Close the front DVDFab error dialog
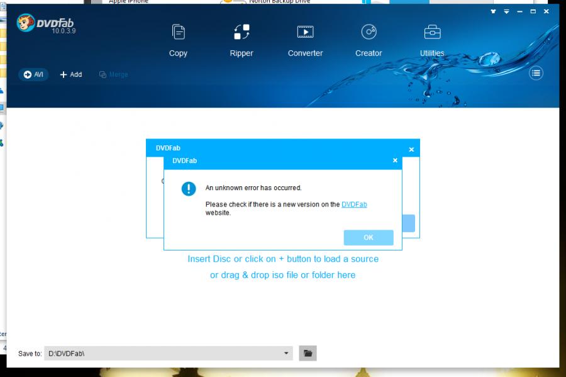The image size is (566, 377). coord(395,160)
